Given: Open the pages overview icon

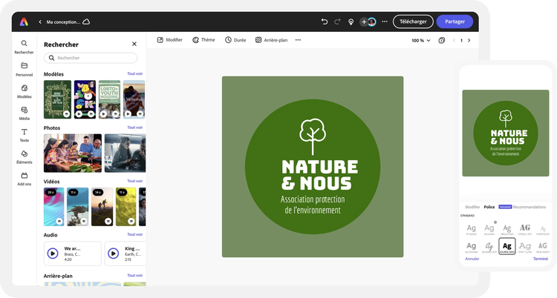Looking at the screenshot, I should (442, 41).
